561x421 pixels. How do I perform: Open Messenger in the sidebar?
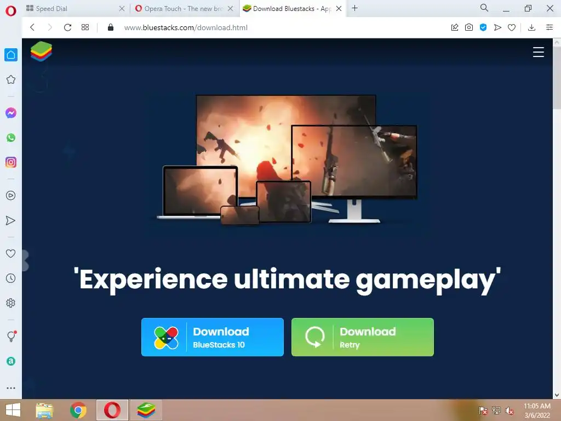pos(11,113)
